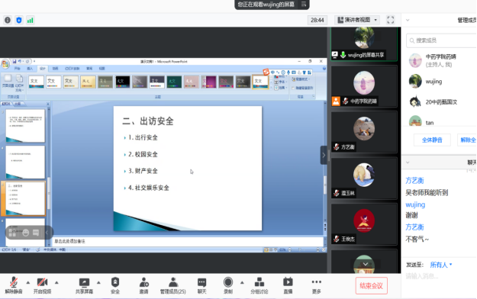Open 分组讨论 breakout rooms icon
The height and width of the screenshot is (299, 477).
259,282
